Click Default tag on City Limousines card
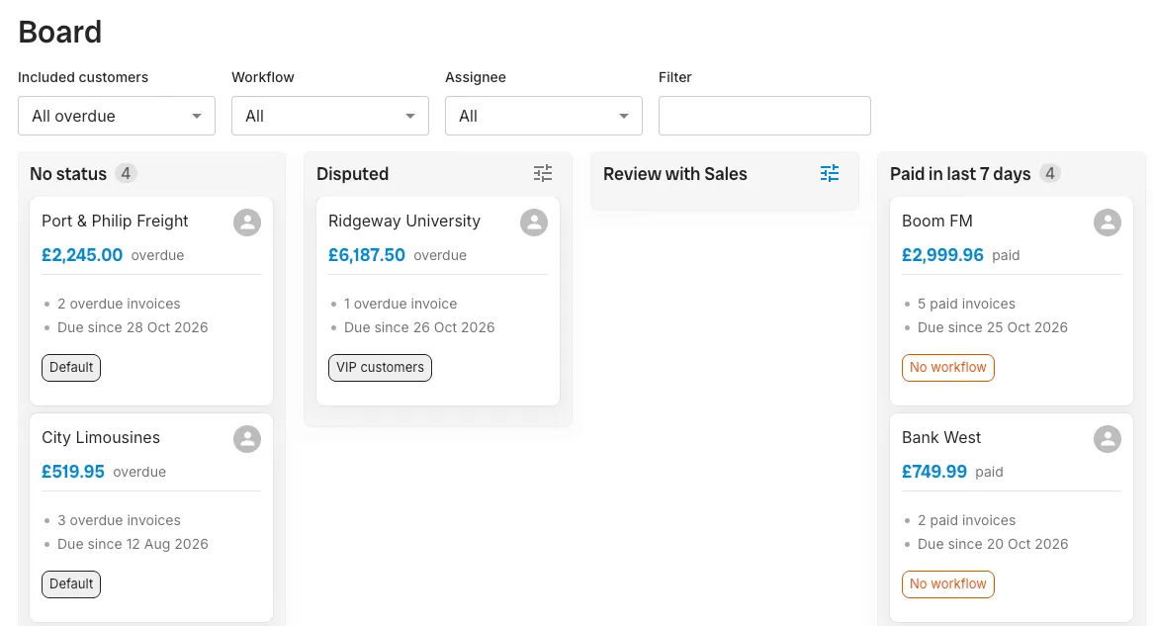 click(71, 583)
